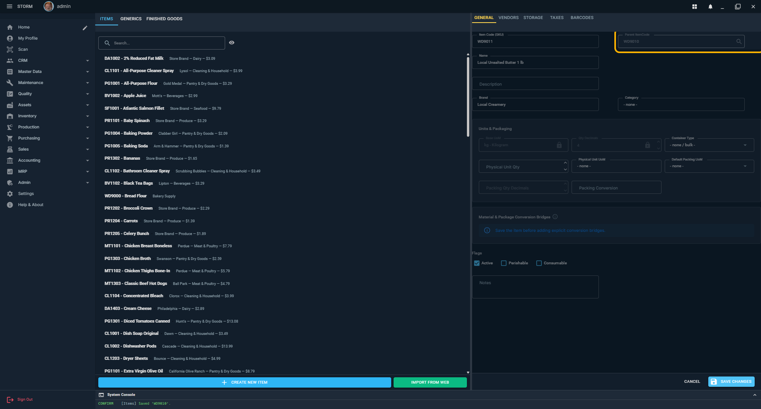Expand the Master Data sidebar section
The height and width of the screenshot is (409, 761).
pos(88,72)
